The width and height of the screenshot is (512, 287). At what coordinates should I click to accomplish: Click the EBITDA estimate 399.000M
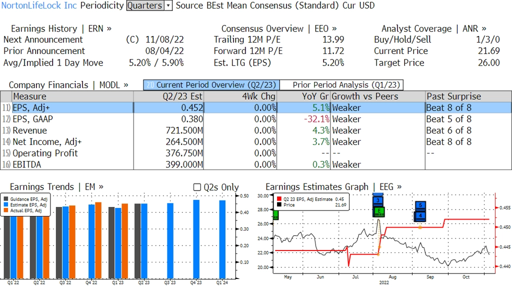click(184, 164)
